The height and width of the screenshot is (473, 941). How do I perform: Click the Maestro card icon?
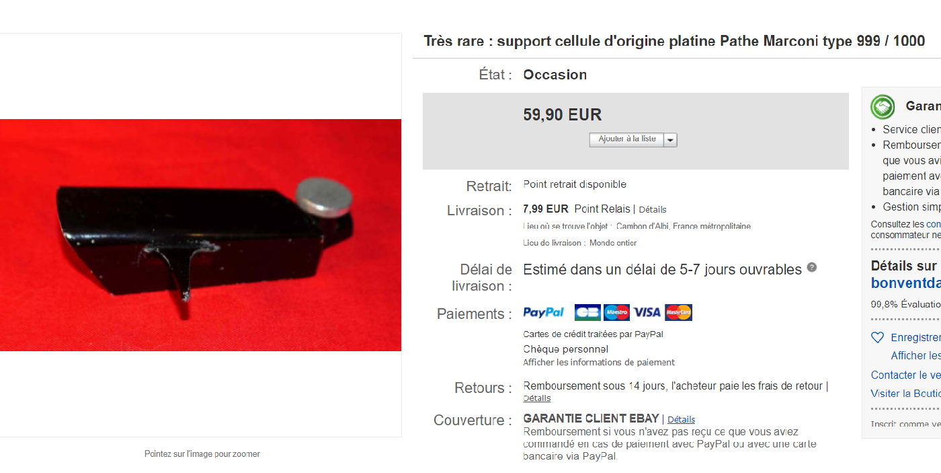point(617,313)
